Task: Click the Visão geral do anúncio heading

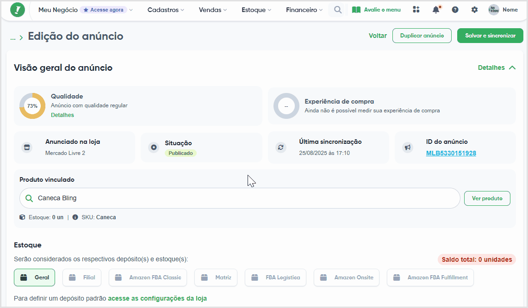Action: pyautogui.click(x=63, y=68)
